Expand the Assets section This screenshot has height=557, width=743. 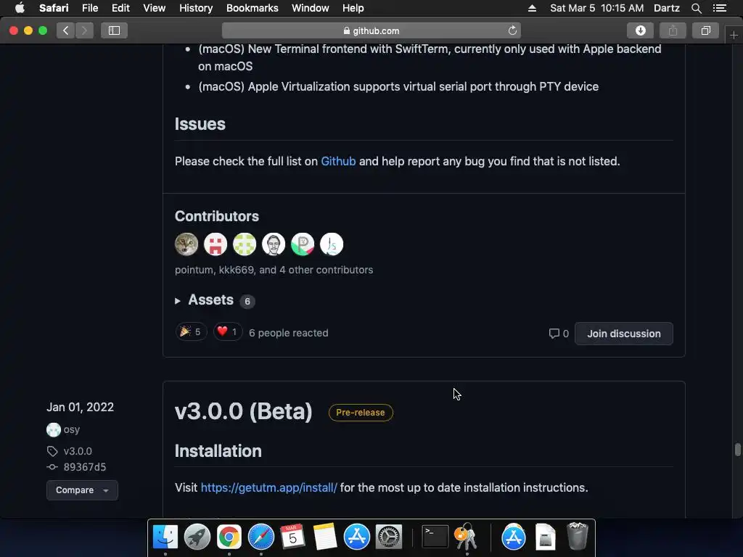pos(211,300)
